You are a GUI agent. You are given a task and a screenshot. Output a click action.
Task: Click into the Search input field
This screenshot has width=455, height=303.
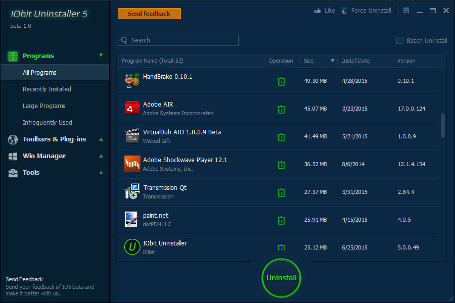pyautogui.click(x=177, y=40)
